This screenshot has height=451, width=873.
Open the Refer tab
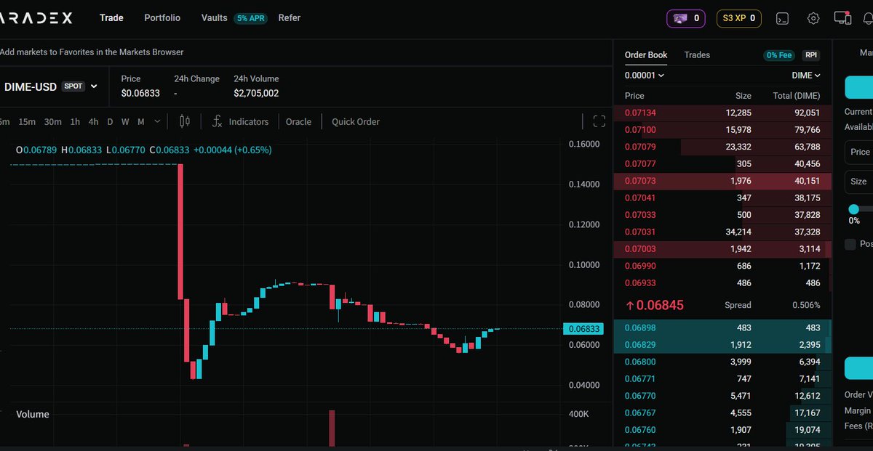tap(290, 17)
